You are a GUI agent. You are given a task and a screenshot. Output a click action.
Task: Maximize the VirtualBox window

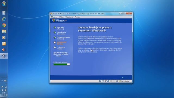click(x=124, y=13)
